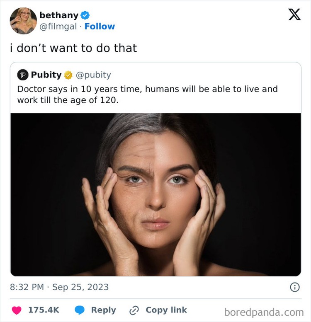The image size is (311, 322).
Task: Click the X logo icon
Action: click(x=294, y=15)
